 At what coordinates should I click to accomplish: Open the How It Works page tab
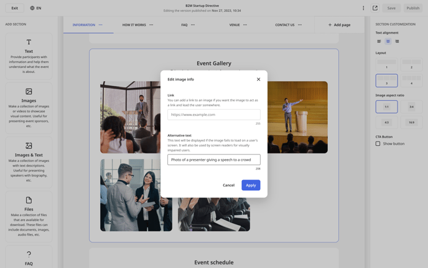coord(134,25)
